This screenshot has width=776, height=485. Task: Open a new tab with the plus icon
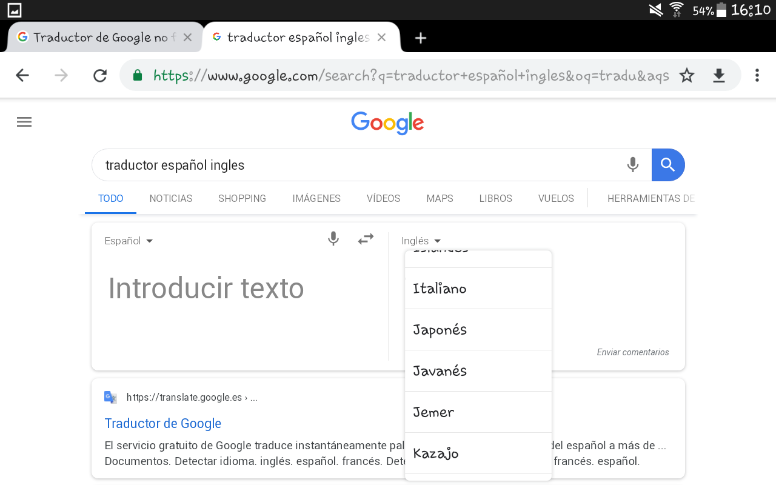[x=421, y=38]
